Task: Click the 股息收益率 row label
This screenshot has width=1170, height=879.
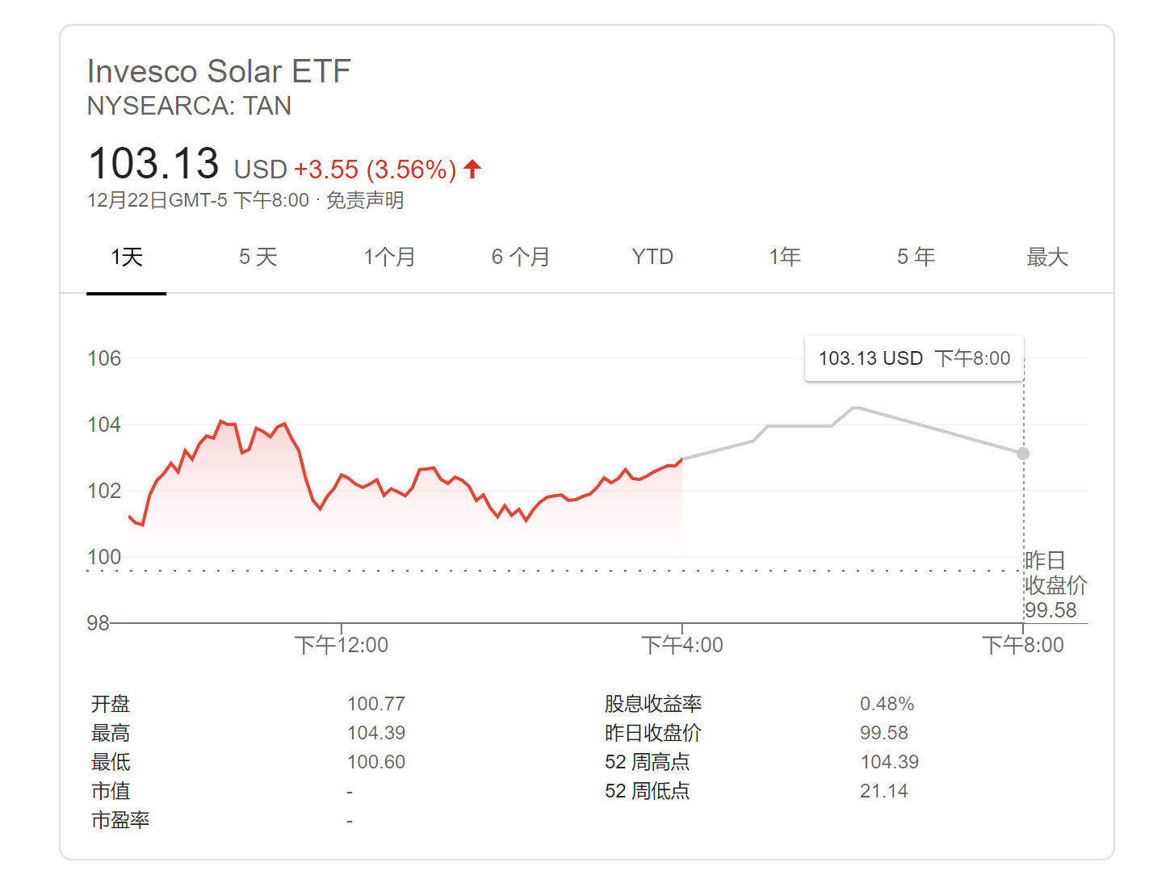Action: point(652,704)
